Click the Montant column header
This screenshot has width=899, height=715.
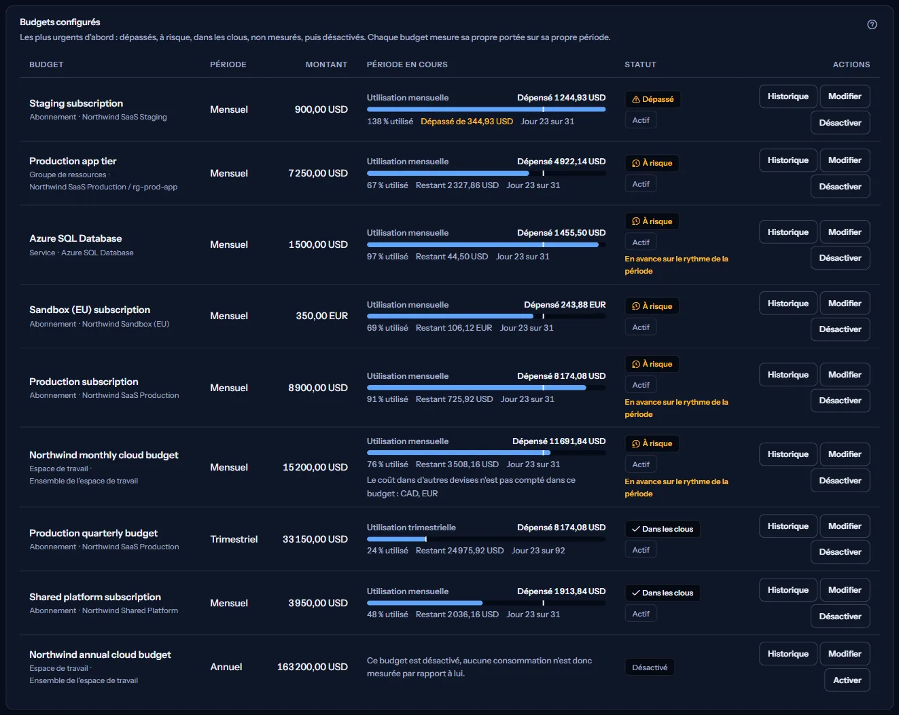(x=326, y=65)
